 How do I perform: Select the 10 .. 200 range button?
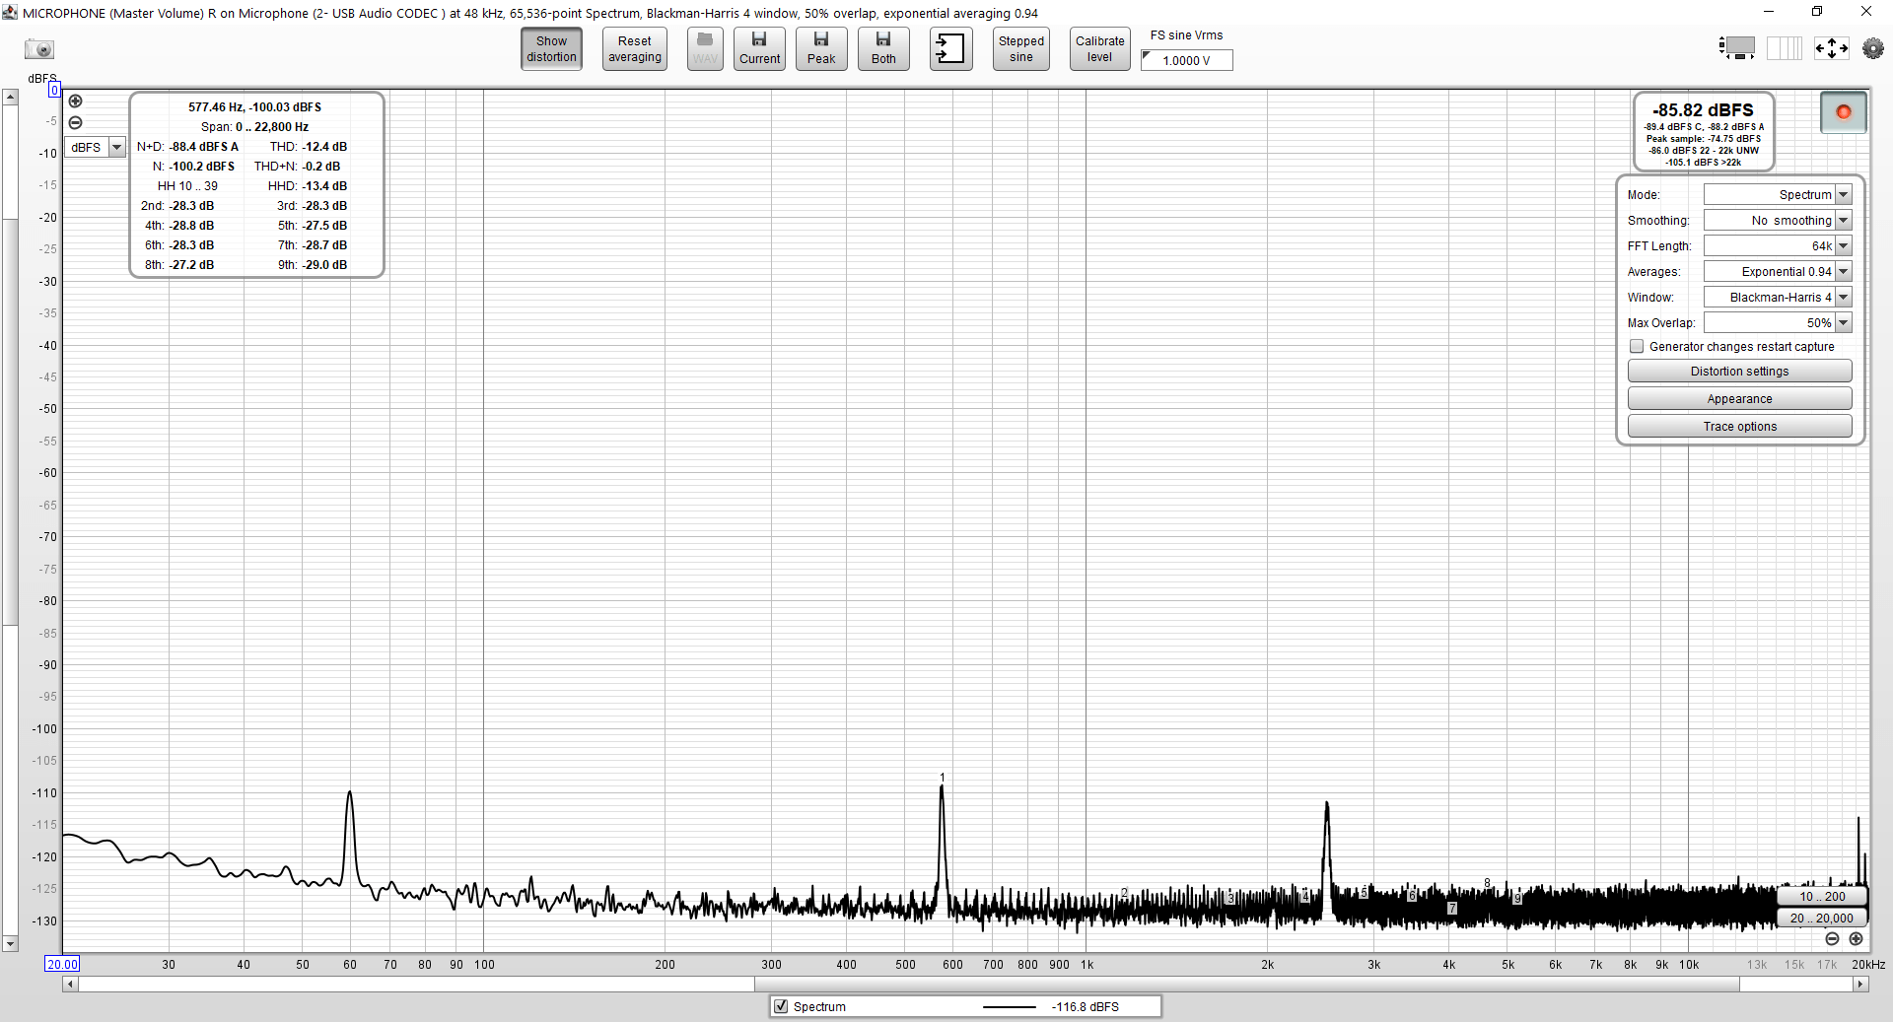tap(1822, 897)
